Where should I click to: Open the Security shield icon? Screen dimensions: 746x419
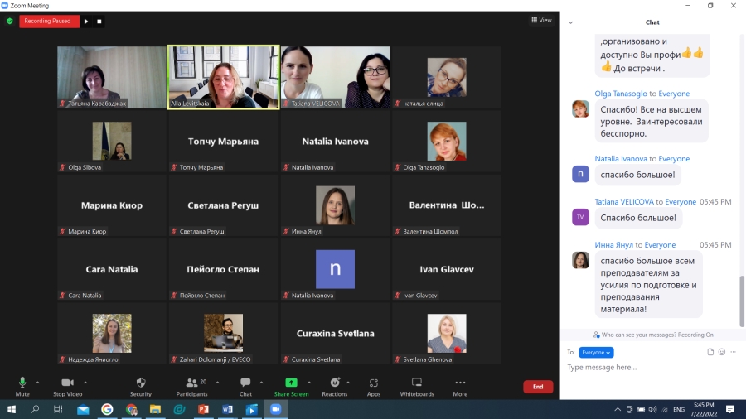click(141, 383)
